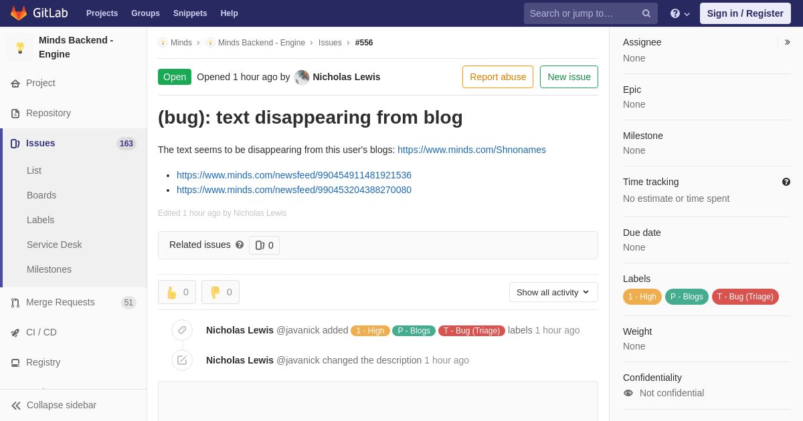The height and width of the screenshot is (421, 803).
Task: Click the #556 breadcrumb item
Action: [x=364, y=43]
